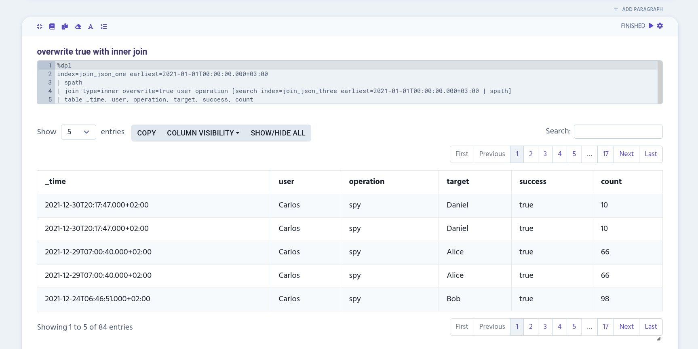698x349 pixels.
Task: Run the paragraph with the play icon
Action: point(651,25)
